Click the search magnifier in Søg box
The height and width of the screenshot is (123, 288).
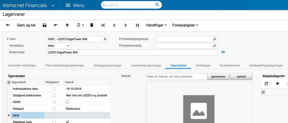[x=157, y=5]
